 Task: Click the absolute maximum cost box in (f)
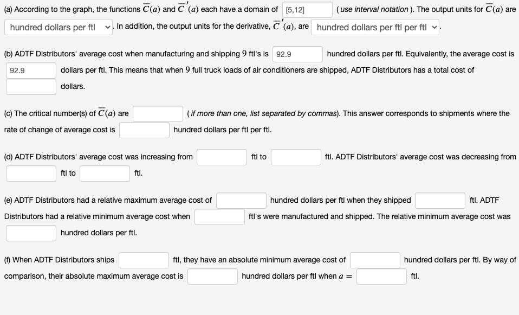[212, 277]
